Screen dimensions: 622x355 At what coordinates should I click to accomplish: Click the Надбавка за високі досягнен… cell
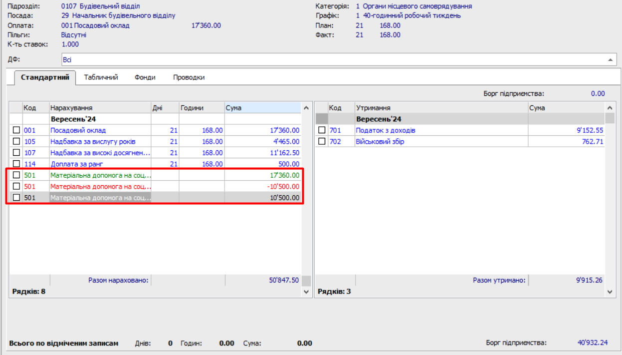click(x=100, y=153)
